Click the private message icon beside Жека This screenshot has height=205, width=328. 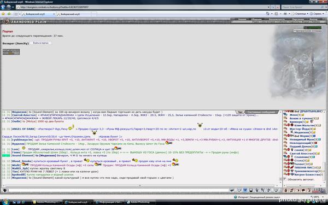(x=285, y=115)
